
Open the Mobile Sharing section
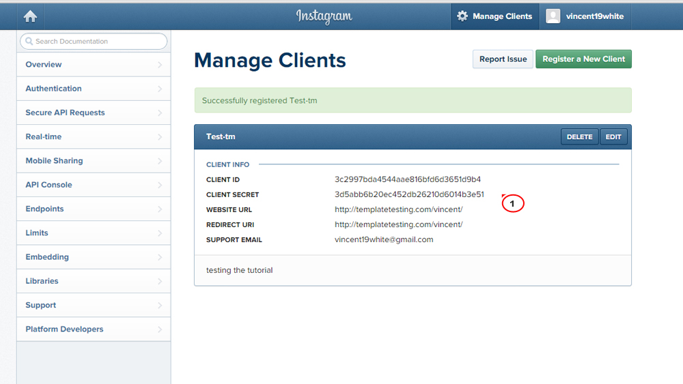tap(94, 161)
